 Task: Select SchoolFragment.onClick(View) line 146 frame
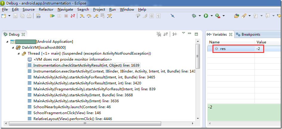[64, 113]
